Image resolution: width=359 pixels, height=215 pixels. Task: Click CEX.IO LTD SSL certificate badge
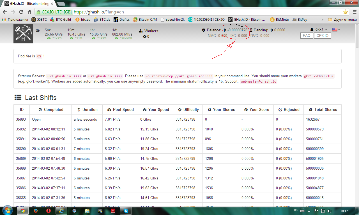point(54,12)
